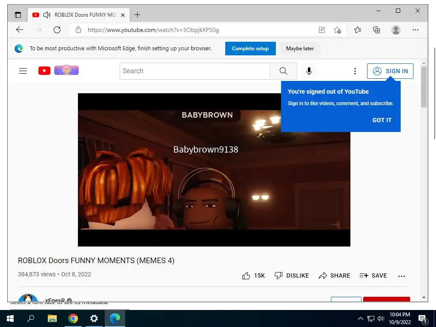Like the video with thumbs up
436x327 pixels.
click(253, 275)
